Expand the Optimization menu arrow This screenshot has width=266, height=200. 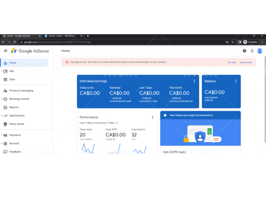[x=2, y=115]
